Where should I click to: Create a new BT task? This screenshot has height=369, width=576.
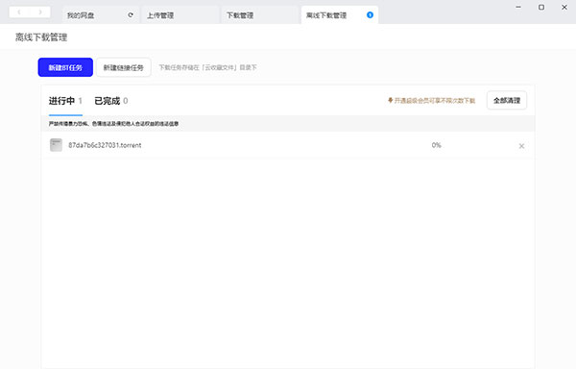65,67
